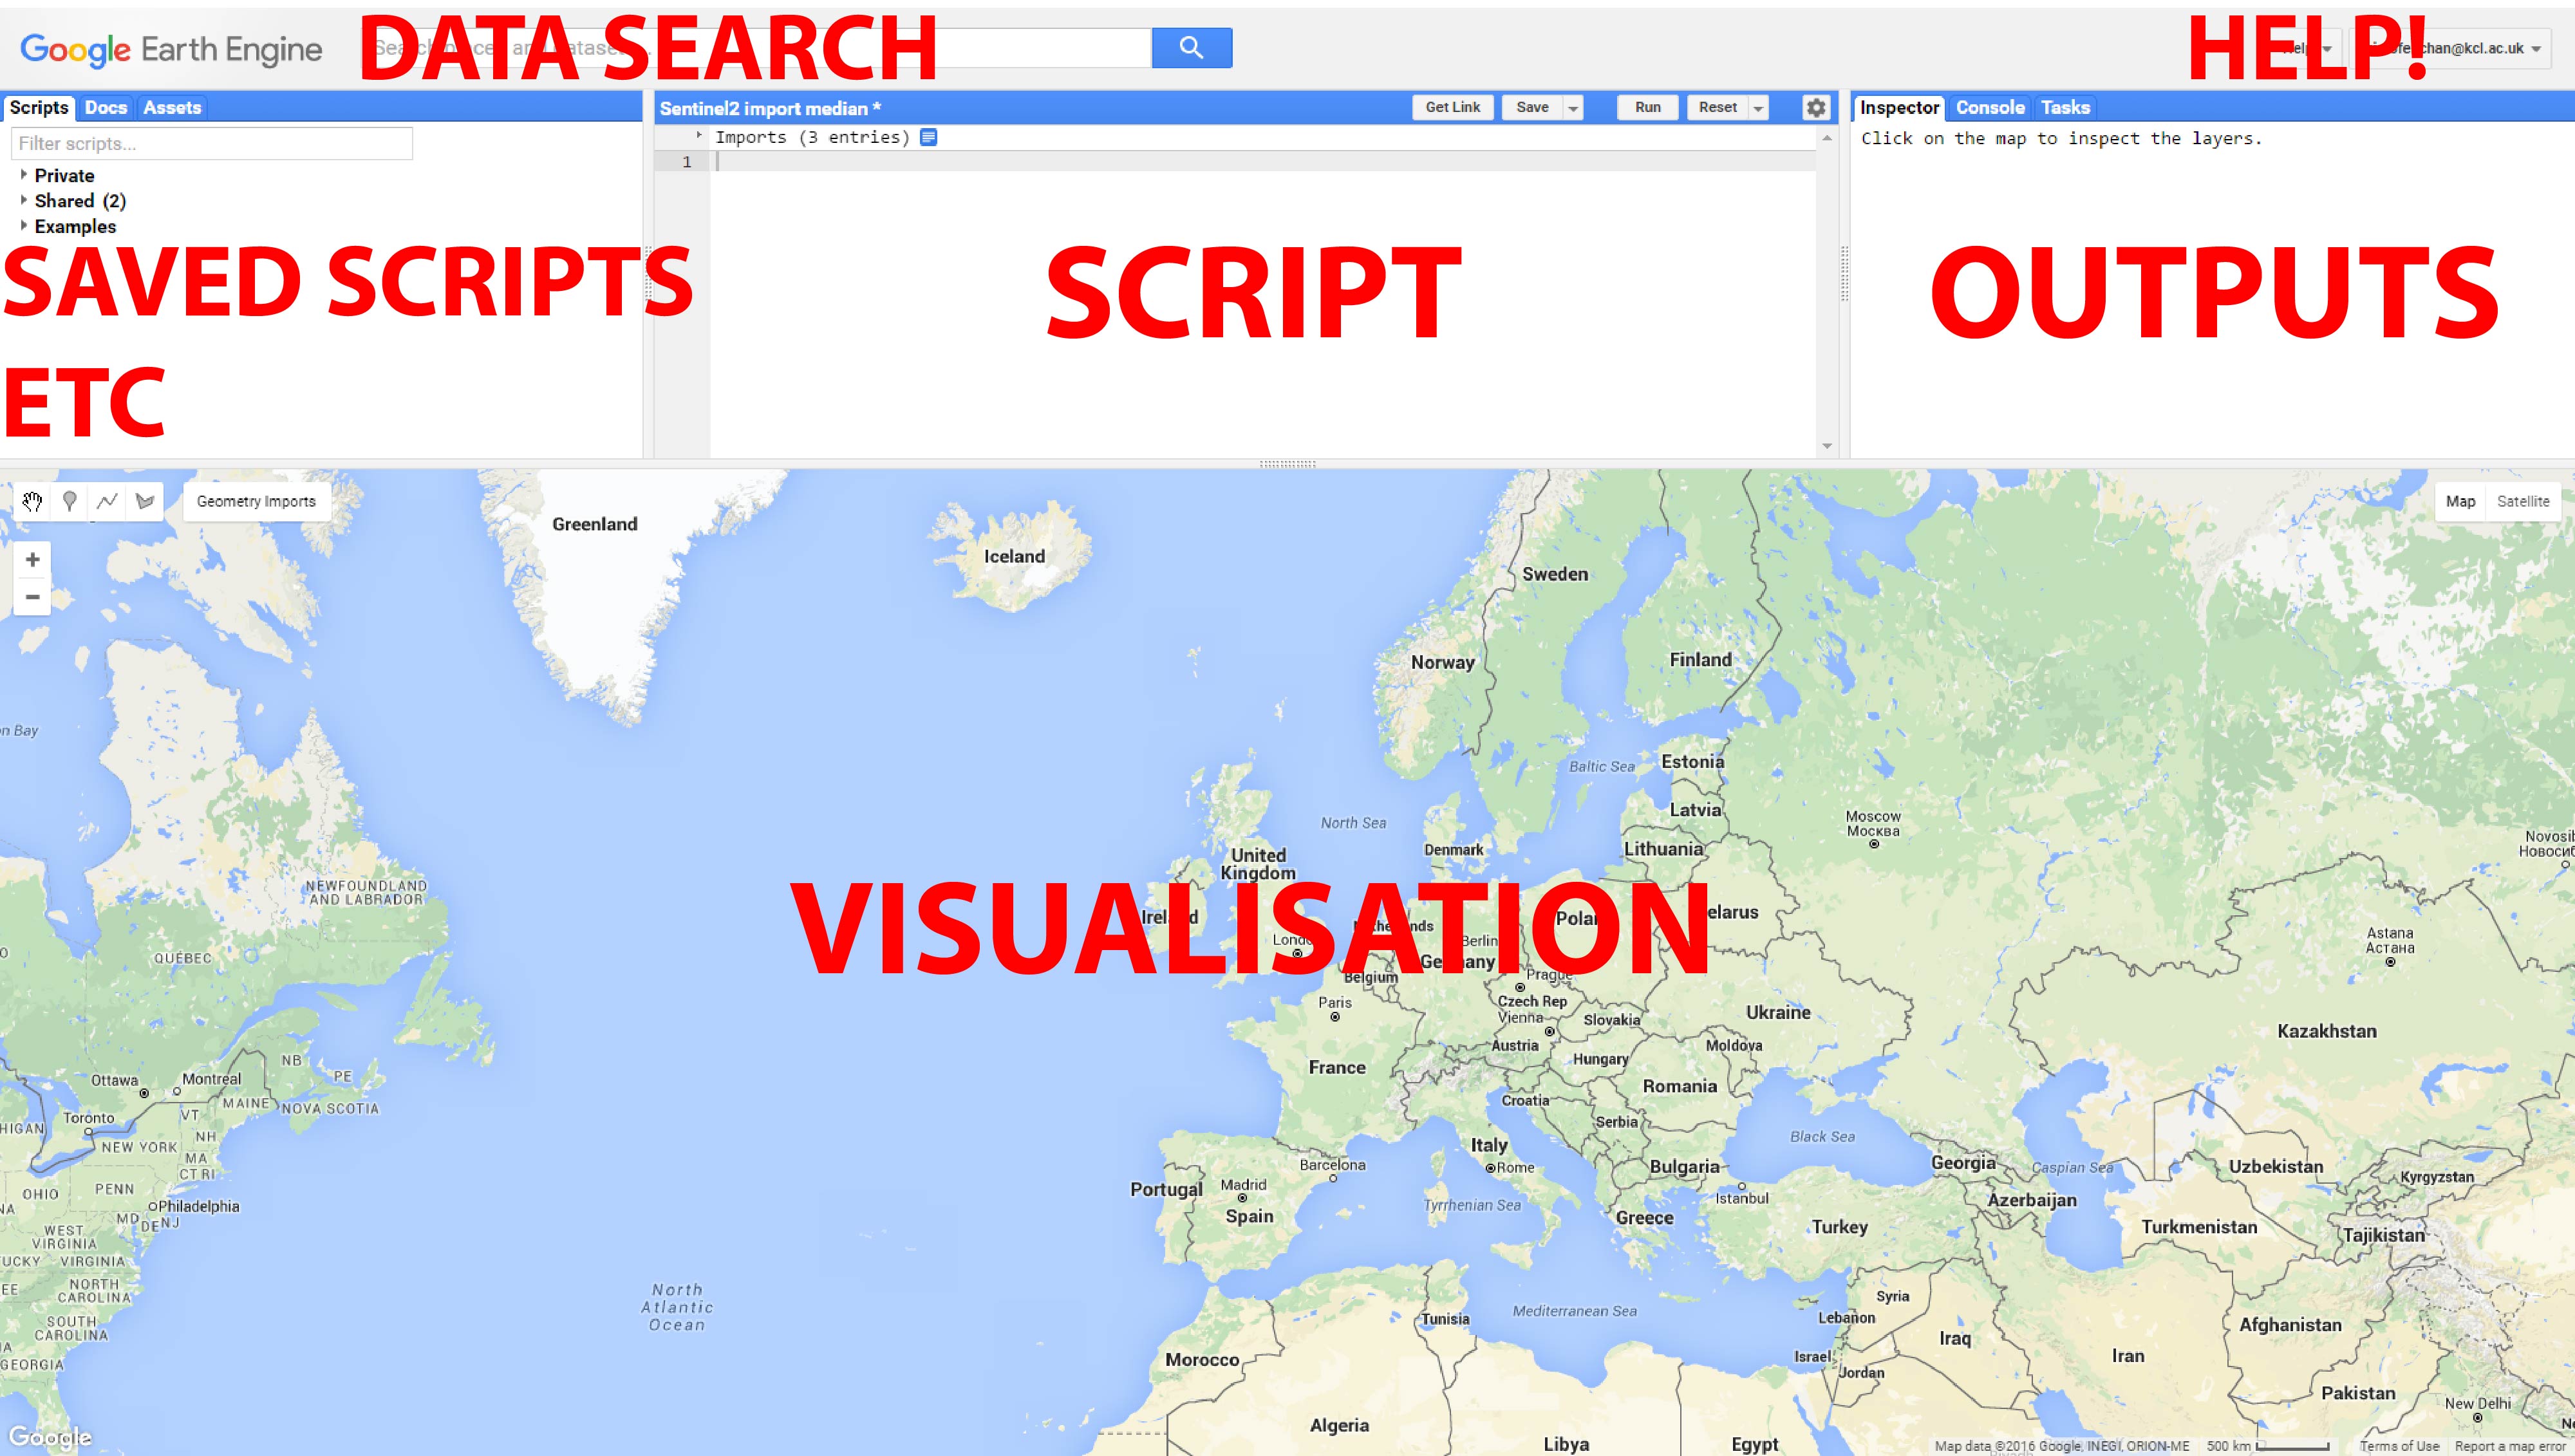
Task: Switch map to Satellite view
Action: click(2522, 501)
